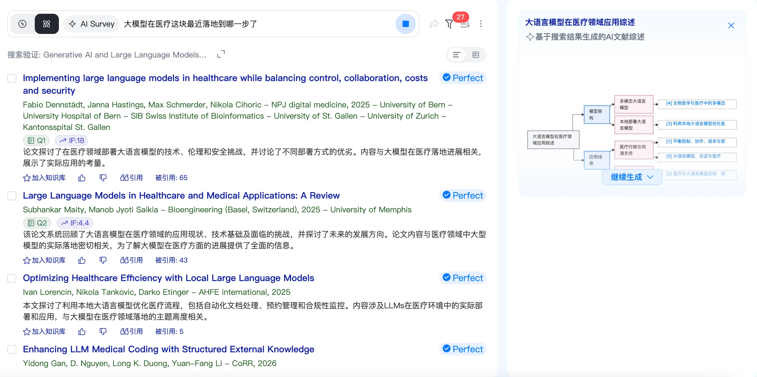Open Optimizing Healthcare Efficiency with Local Large Language Models
The height and width of the screenshot is (377, 757).
click(x=169, y=278)
